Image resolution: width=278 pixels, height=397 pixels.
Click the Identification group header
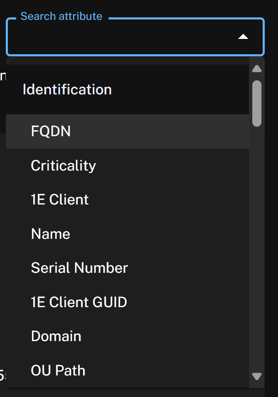[67, 89]
